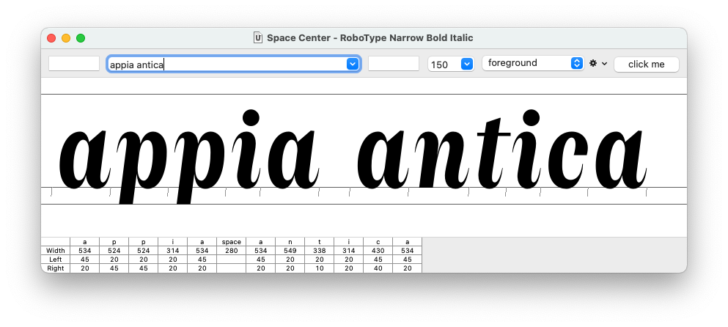Click the width value 430 for c

click(x=378, y=251)
